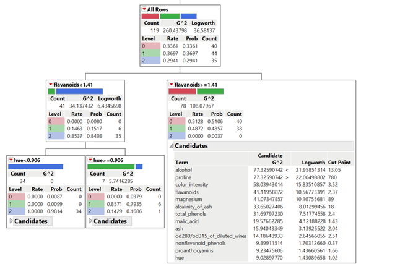Screen dimensions: 400x264
Task: Click the malic_acid candidate term
Action: pyautogui.click(x=187, y=221)
